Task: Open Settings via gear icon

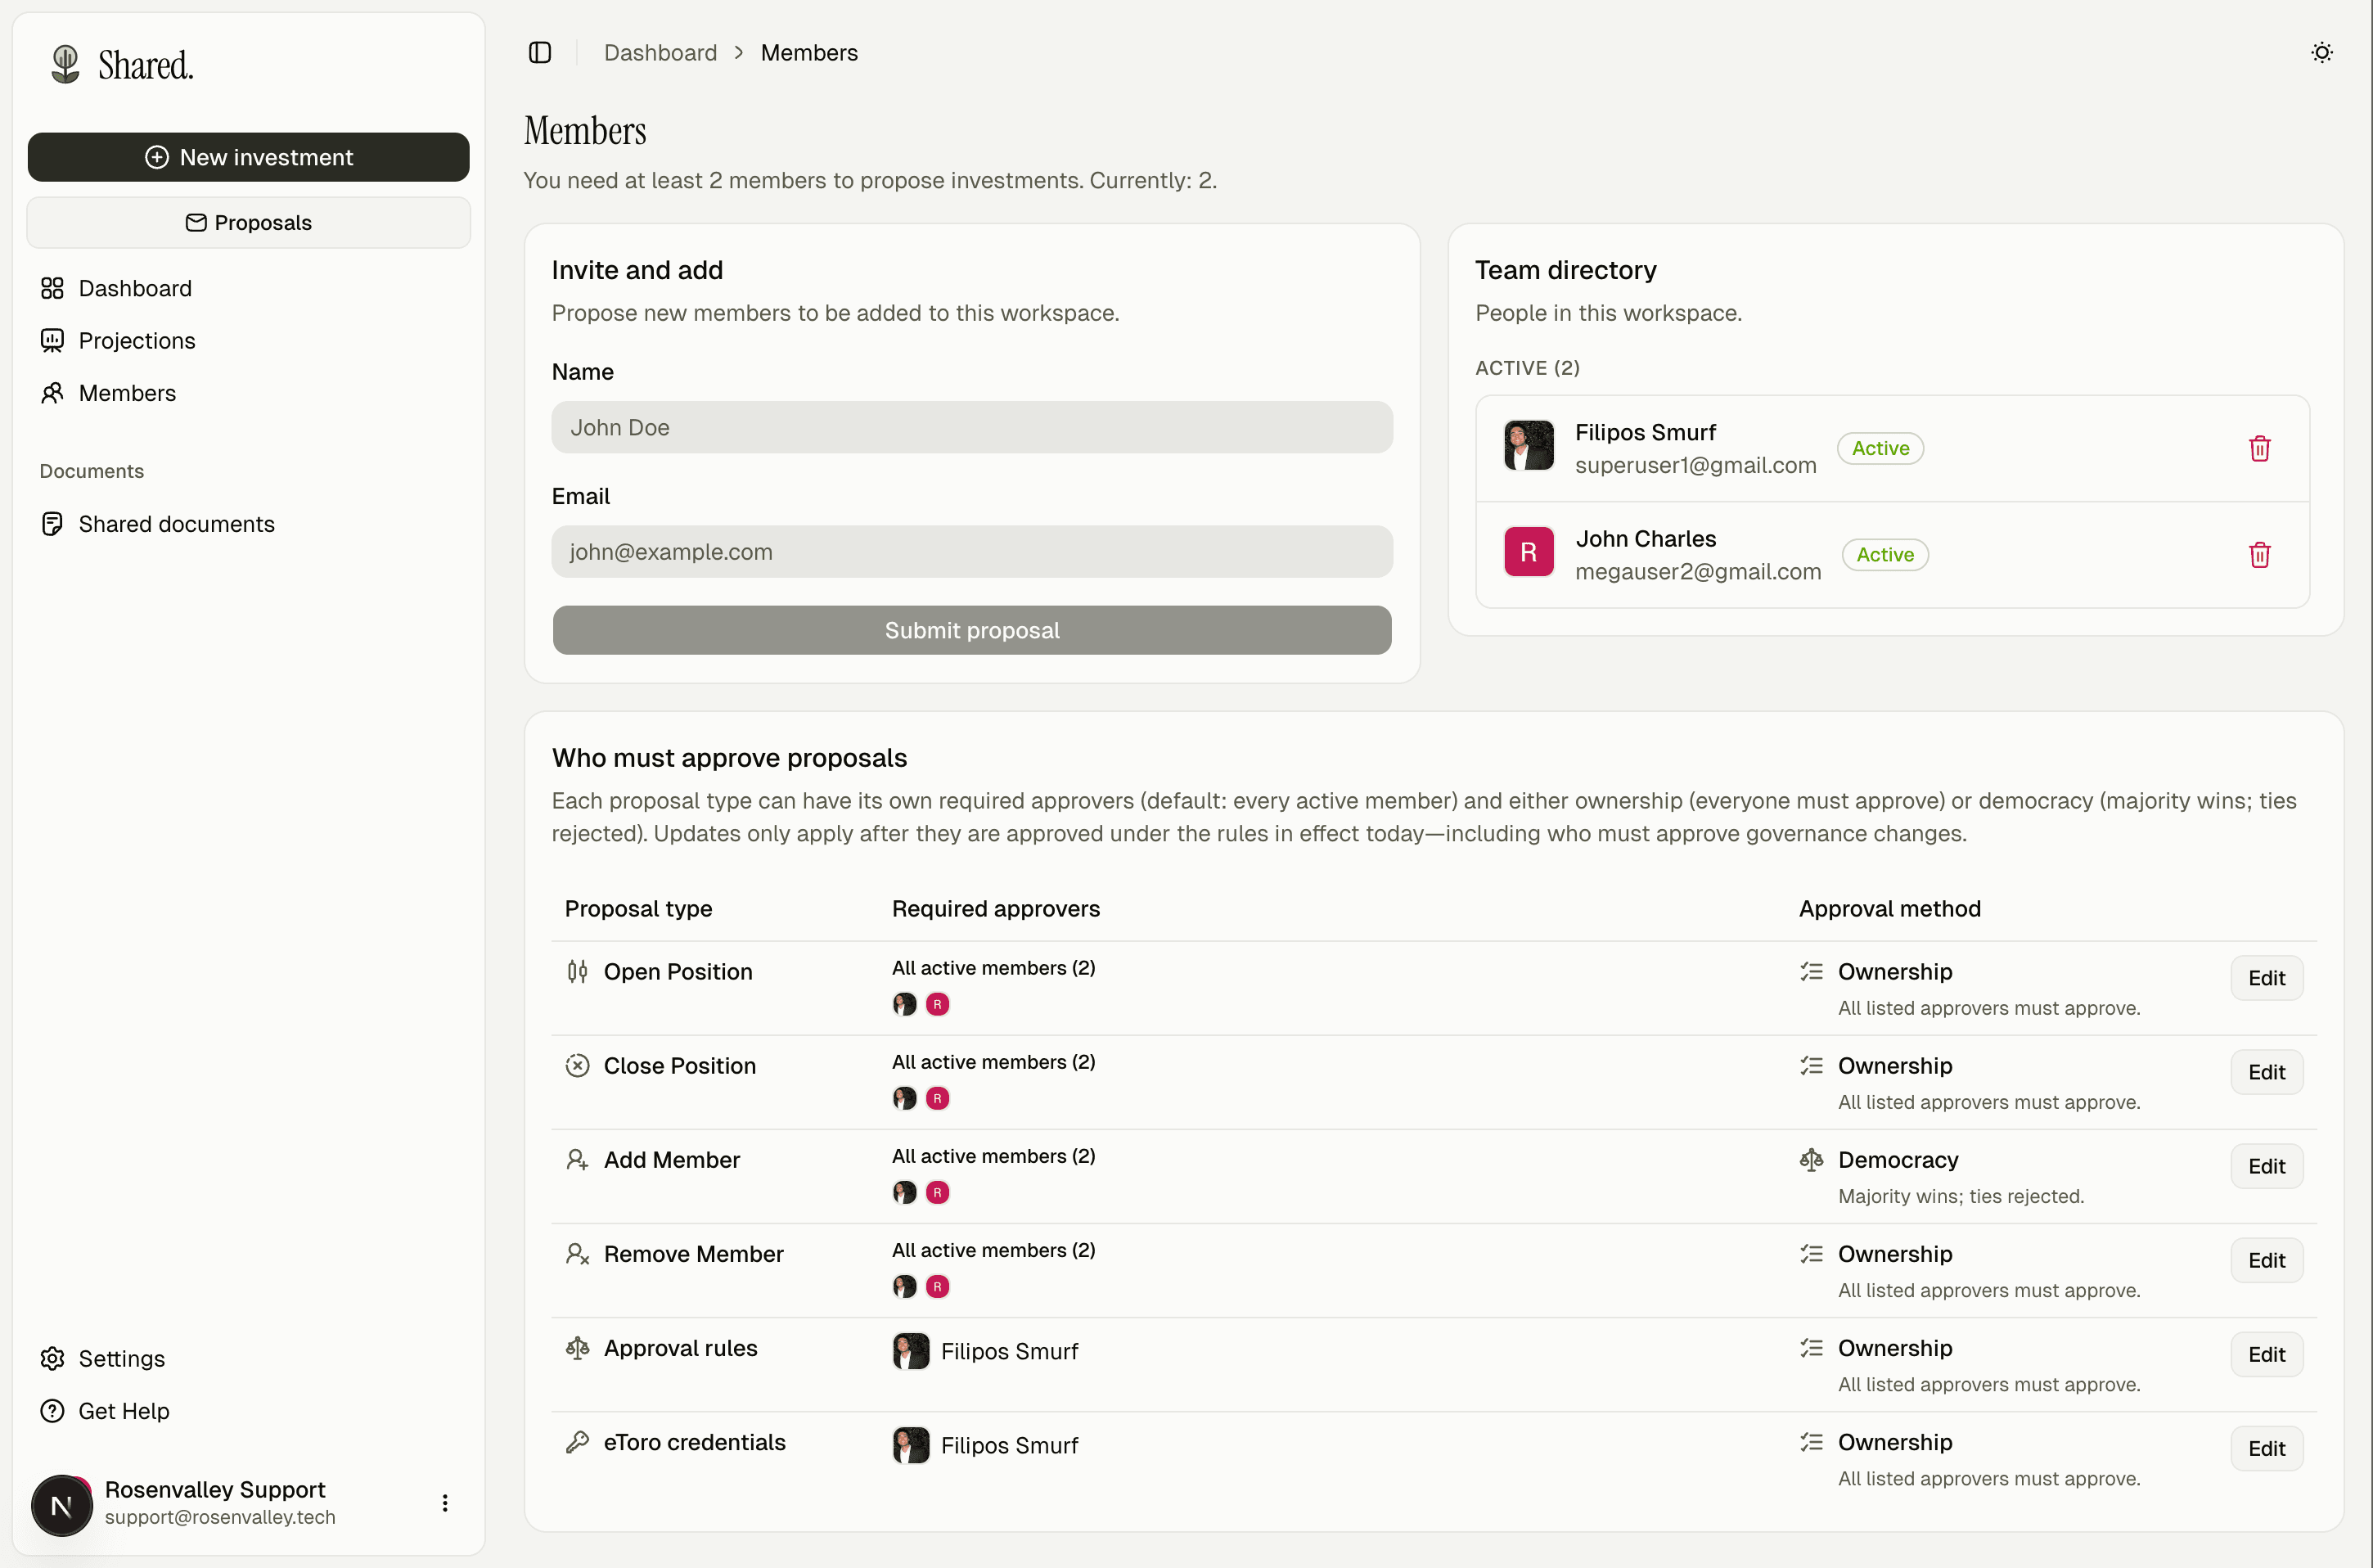Action: [x=53, y=1358]
